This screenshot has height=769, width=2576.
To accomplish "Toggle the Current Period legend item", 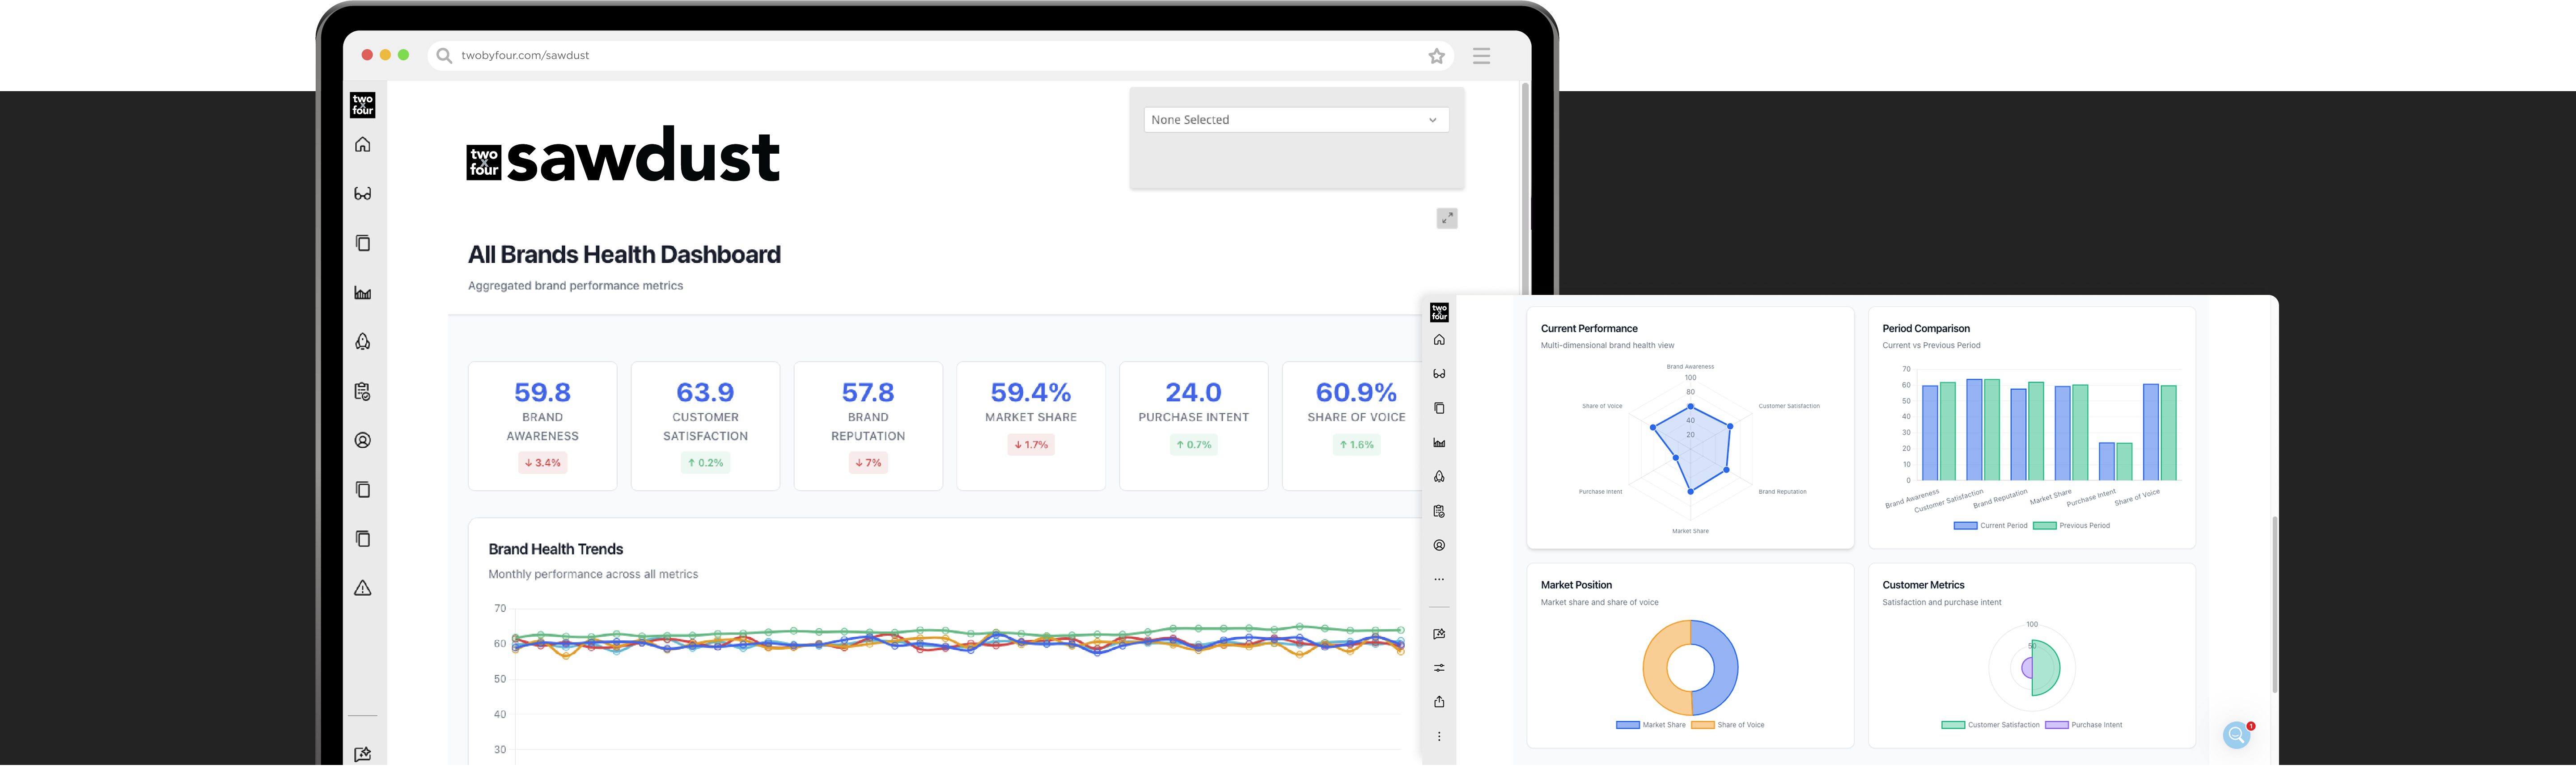I will click(x=1991, y=525).
